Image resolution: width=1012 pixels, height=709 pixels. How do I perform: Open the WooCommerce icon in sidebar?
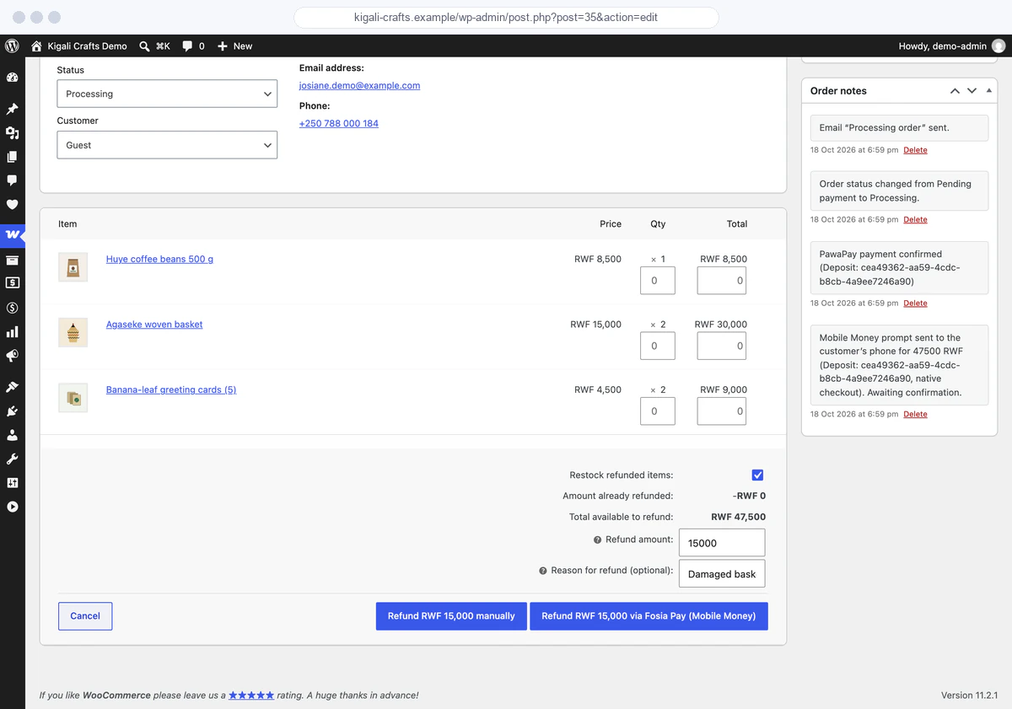[12, 235]
